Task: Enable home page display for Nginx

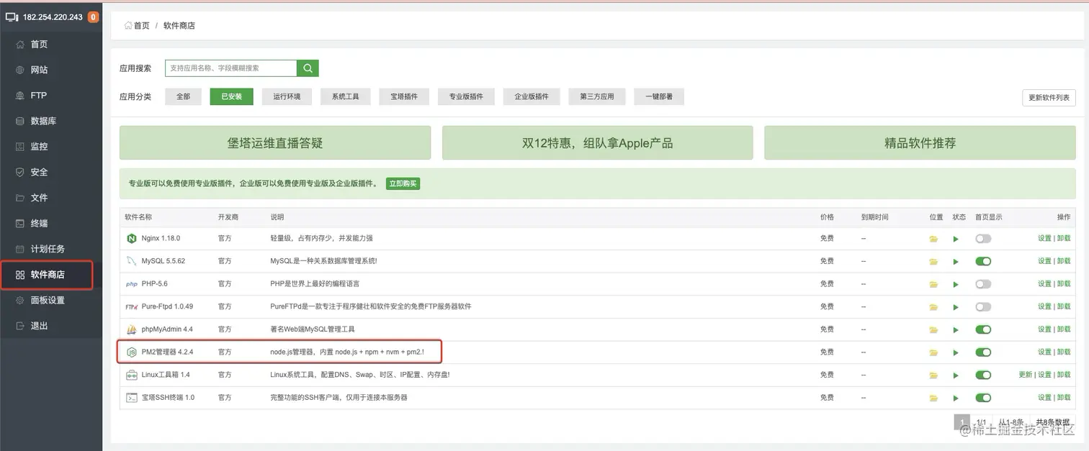Action: click(983, 238)
